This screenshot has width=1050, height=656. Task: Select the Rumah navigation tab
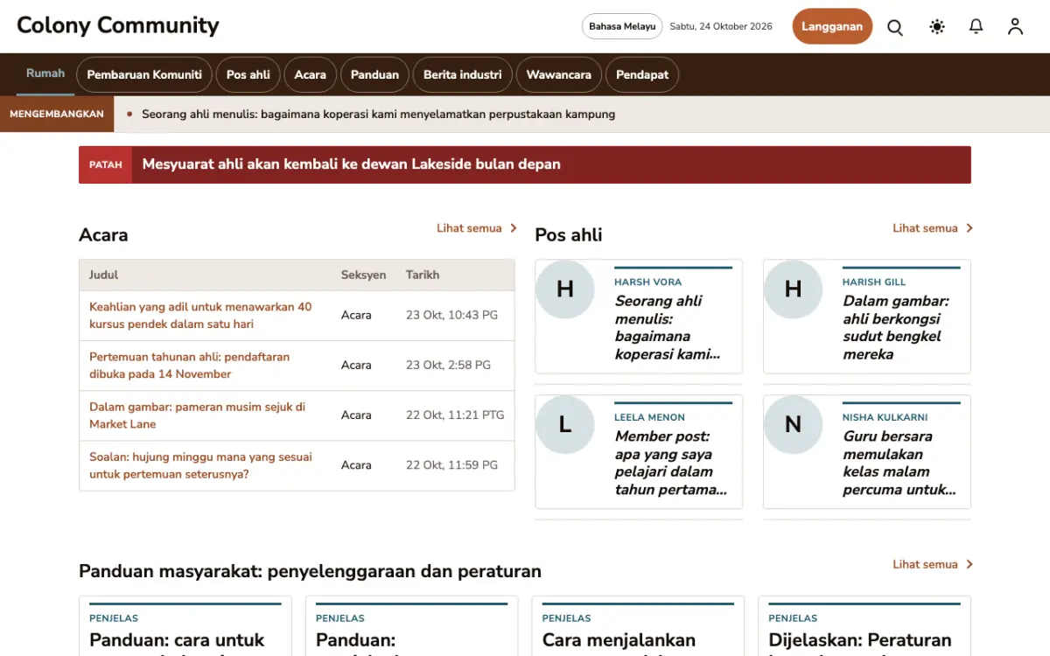tap(45, 73)
